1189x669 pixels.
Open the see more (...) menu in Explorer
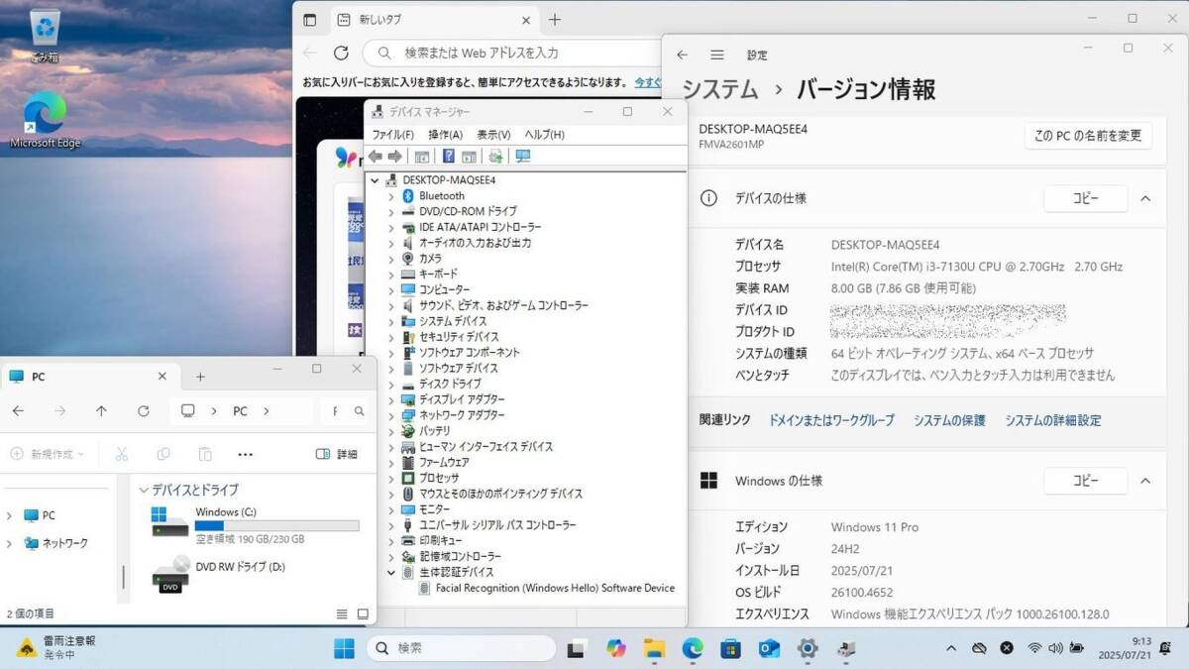tap(246, 454)
